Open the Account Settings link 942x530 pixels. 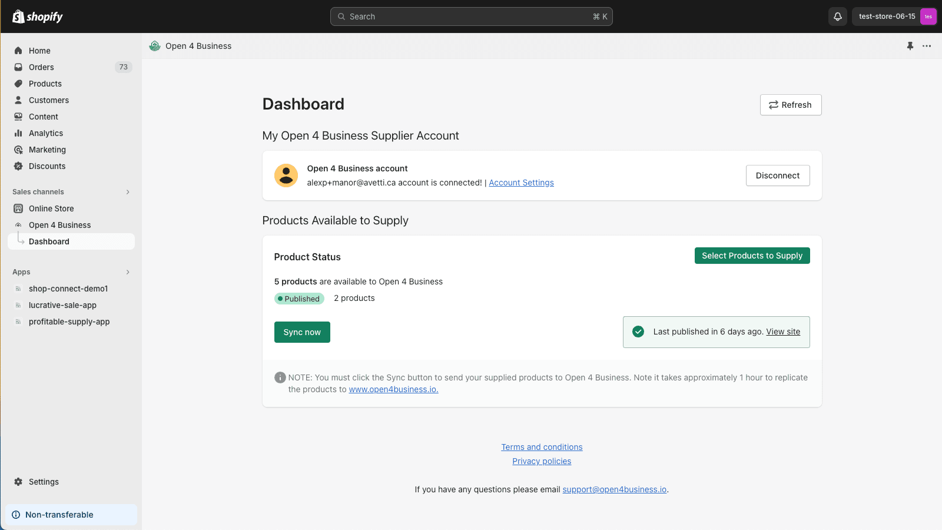pyautogui.click(x=521, y=183)
